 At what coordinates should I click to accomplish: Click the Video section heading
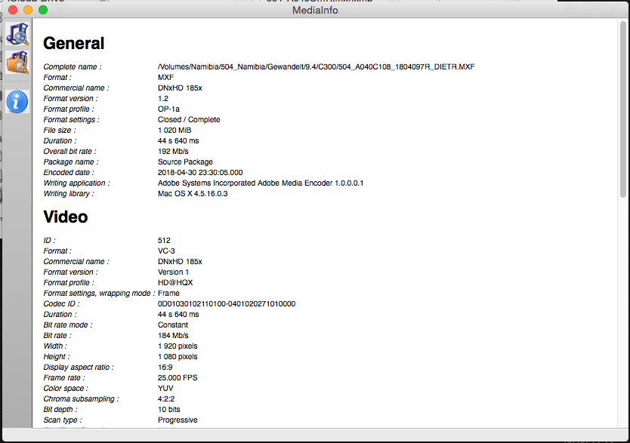(66, 217)
